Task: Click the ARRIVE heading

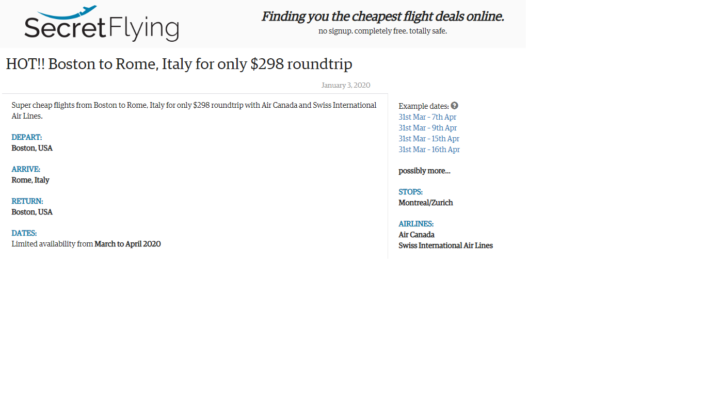Action: click(26, 169)
